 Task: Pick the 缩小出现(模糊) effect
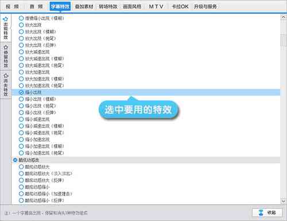pyautogui.click(x=37, y=99)
